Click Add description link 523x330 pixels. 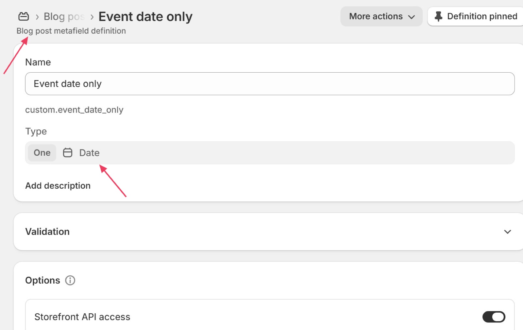point(58,186)
